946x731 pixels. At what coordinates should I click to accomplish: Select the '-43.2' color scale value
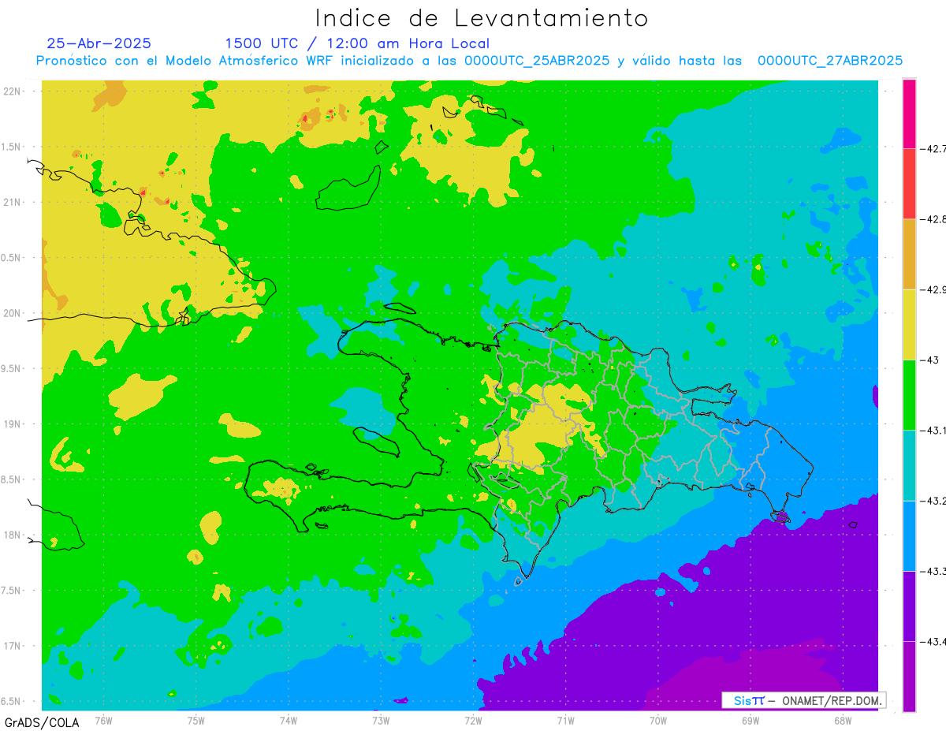(x=933, y=500)
